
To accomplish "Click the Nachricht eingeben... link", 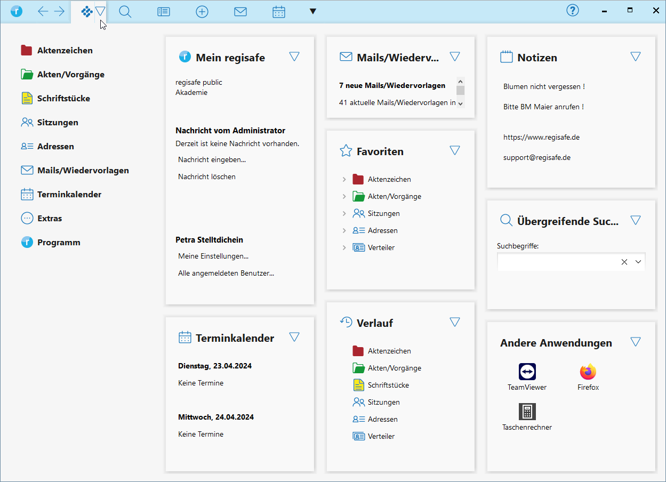I will click(212, 159).
